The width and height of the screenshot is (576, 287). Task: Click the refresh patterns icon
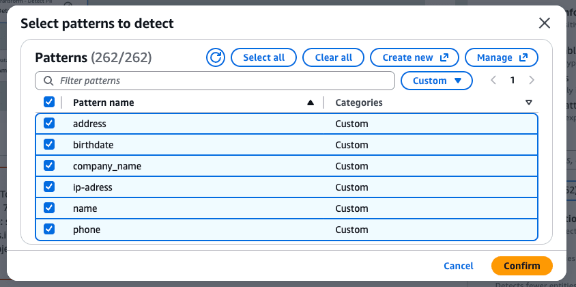215,57
